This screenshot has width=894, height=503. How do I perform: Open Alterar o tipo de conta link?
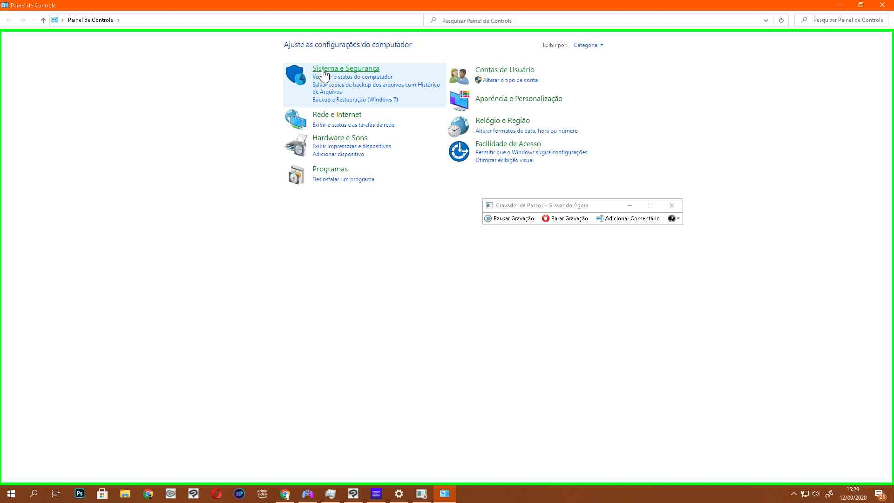pos(510,80)
